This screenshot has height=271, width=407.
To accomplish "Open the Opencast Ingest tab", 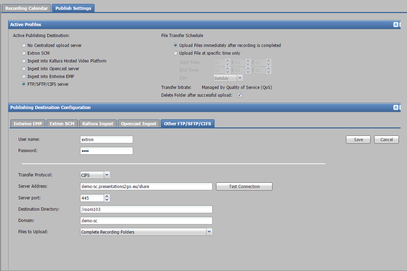I will coord(139,124).
